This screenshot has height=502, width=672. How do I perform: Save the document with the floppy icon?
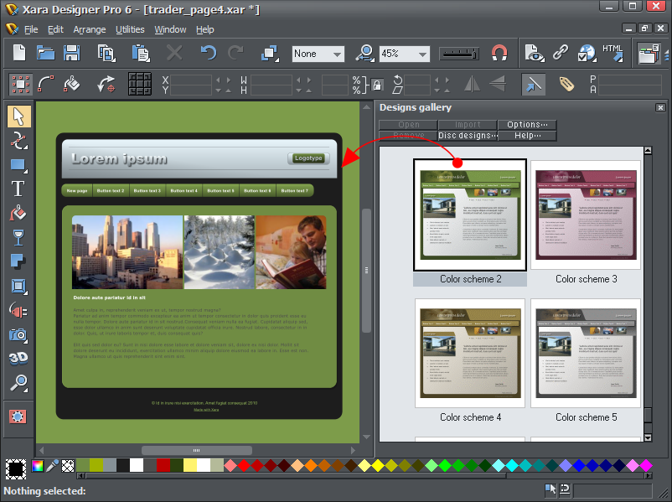[71, 53]
